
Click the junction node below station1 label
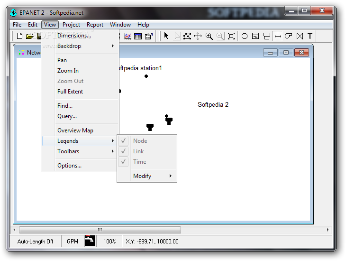(146, 76)
